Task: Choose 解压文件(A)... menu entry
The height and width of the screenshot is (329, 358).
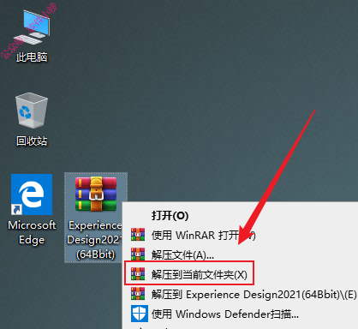Action: point(240,254)
